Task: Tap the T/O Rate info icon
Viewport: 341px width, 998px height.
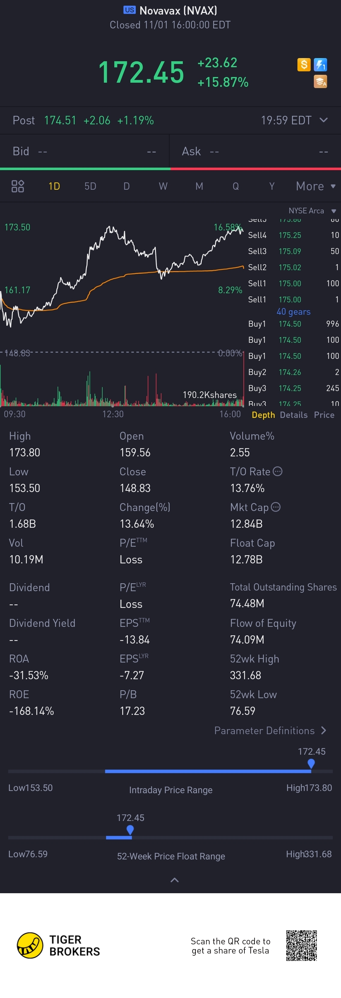Action: pyautogui.click(x=278, y=472)
